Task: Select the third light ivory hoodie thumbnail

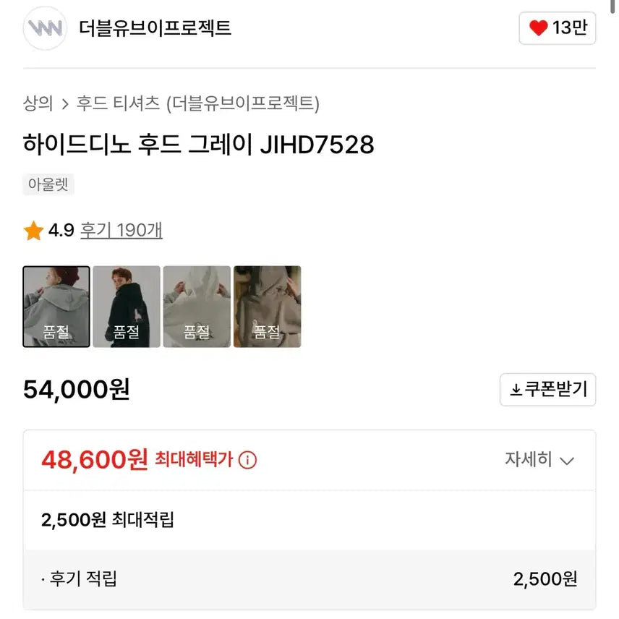Action: coord(197,307)
